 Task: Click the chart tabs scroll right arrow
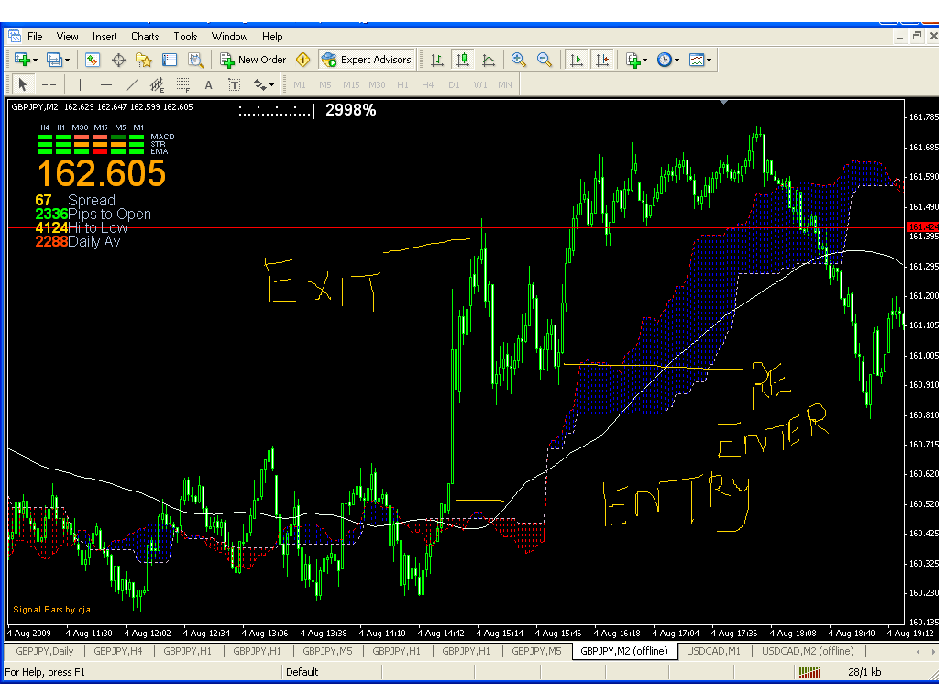(932, 651)
